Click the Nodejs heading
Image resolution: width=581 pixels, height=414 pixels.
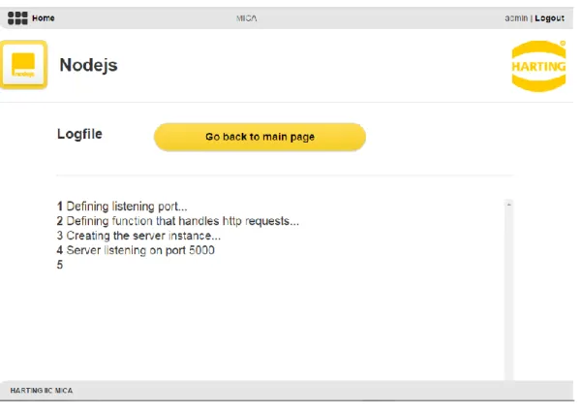pos(88,65)
